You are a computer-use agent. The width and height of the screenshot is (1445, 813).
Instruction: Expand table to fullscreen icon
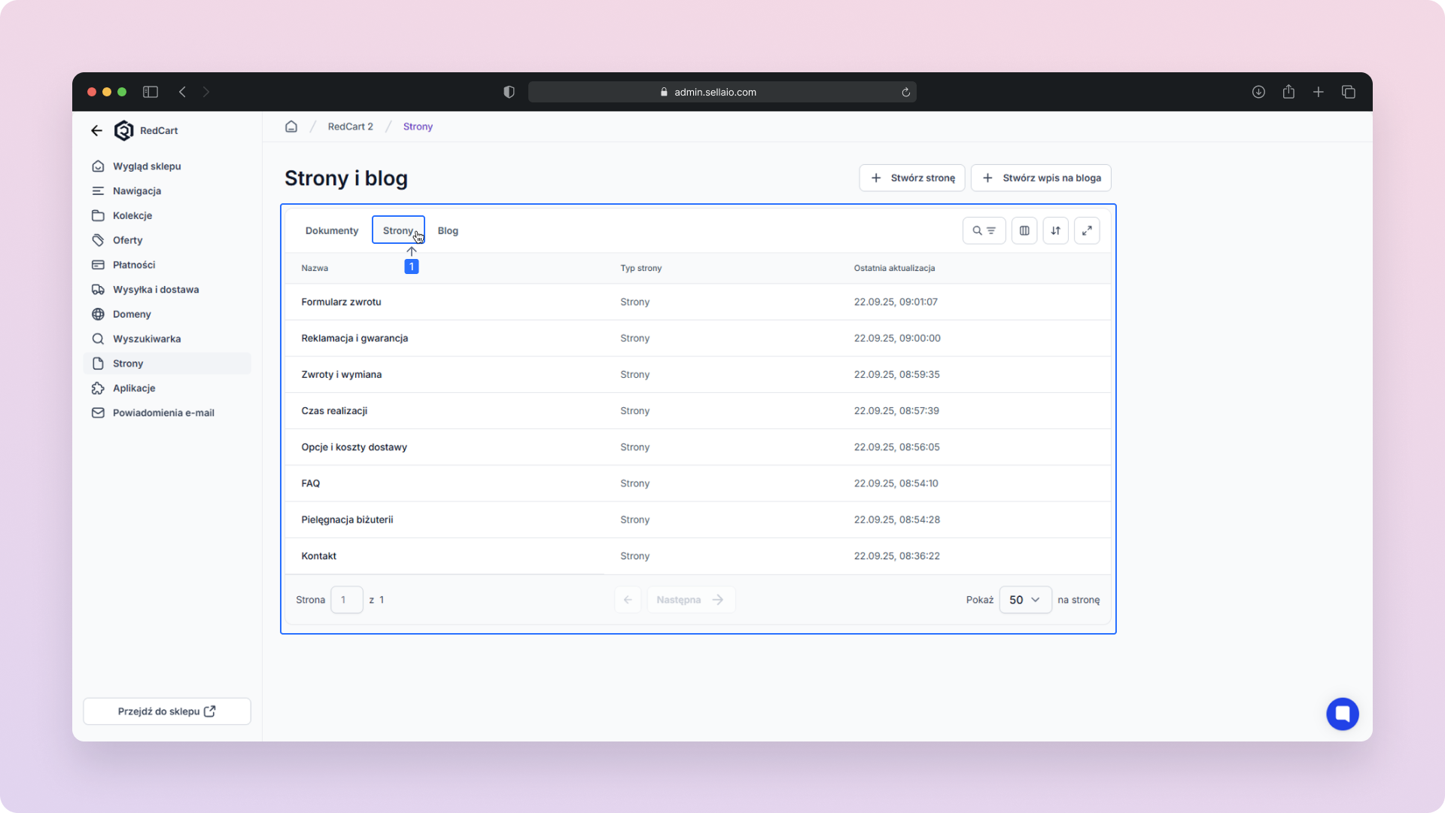1087,230
